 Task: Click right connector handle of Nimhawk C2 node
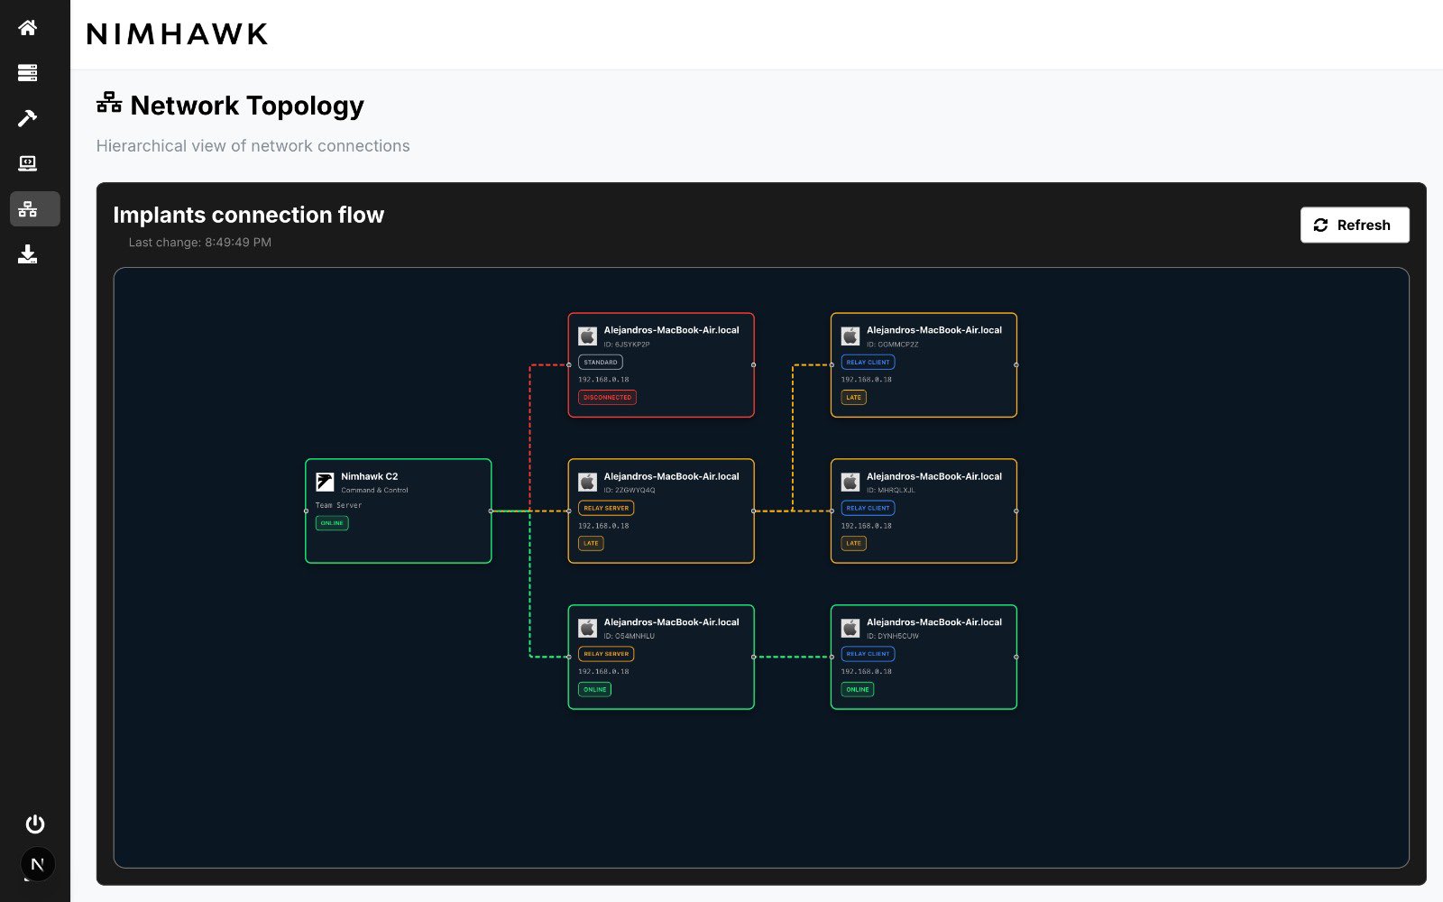[x=491, y=511]
